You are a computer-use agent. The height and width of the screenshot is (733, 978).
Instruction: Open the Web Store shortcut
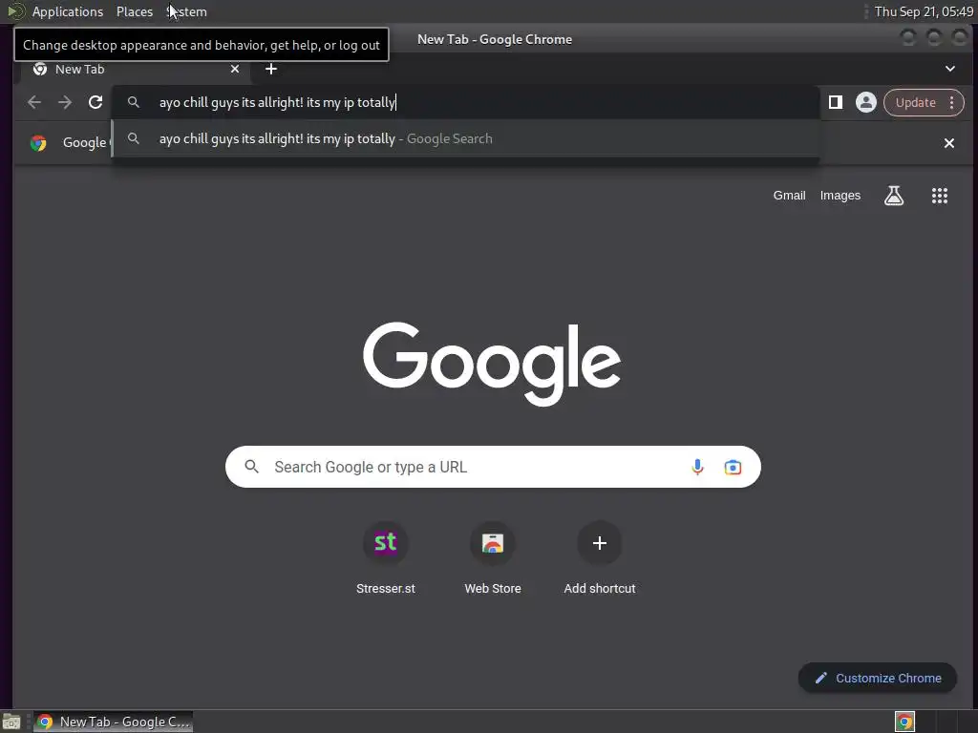[x=493, y=556]
